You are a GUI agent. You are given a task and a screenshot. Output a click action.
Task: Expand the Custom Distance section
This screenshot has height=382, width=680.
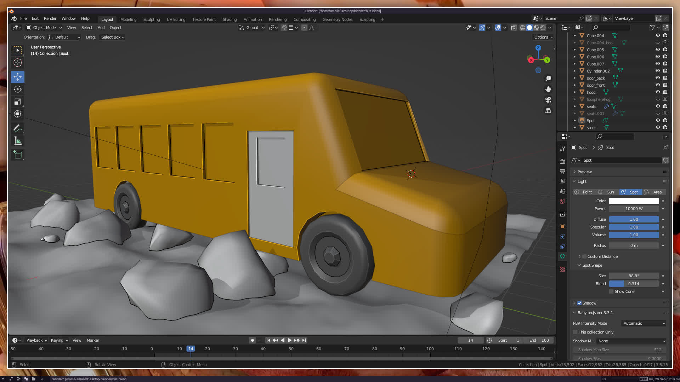point(579,256)
